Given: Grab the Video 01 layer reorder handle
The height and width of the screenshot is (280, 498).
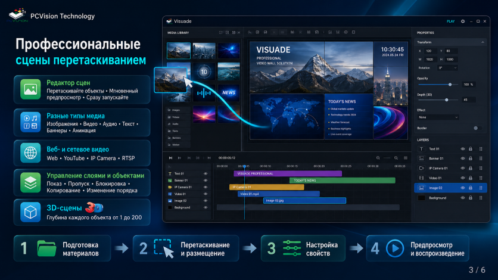Looking at the screenshot, I should tap(481, 178).
